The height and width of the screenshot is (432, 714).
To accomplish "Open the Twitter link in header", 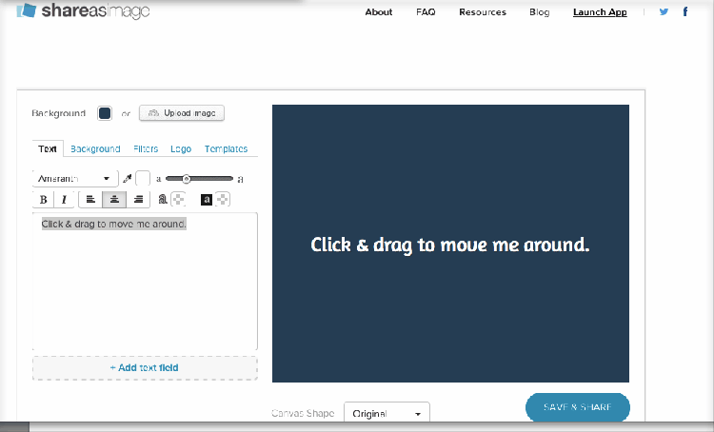I will [664, 12].
